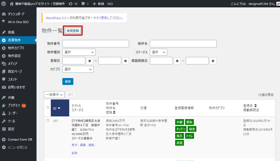
Task: Click the home icon in admin bar
Action: click(12, 4)
